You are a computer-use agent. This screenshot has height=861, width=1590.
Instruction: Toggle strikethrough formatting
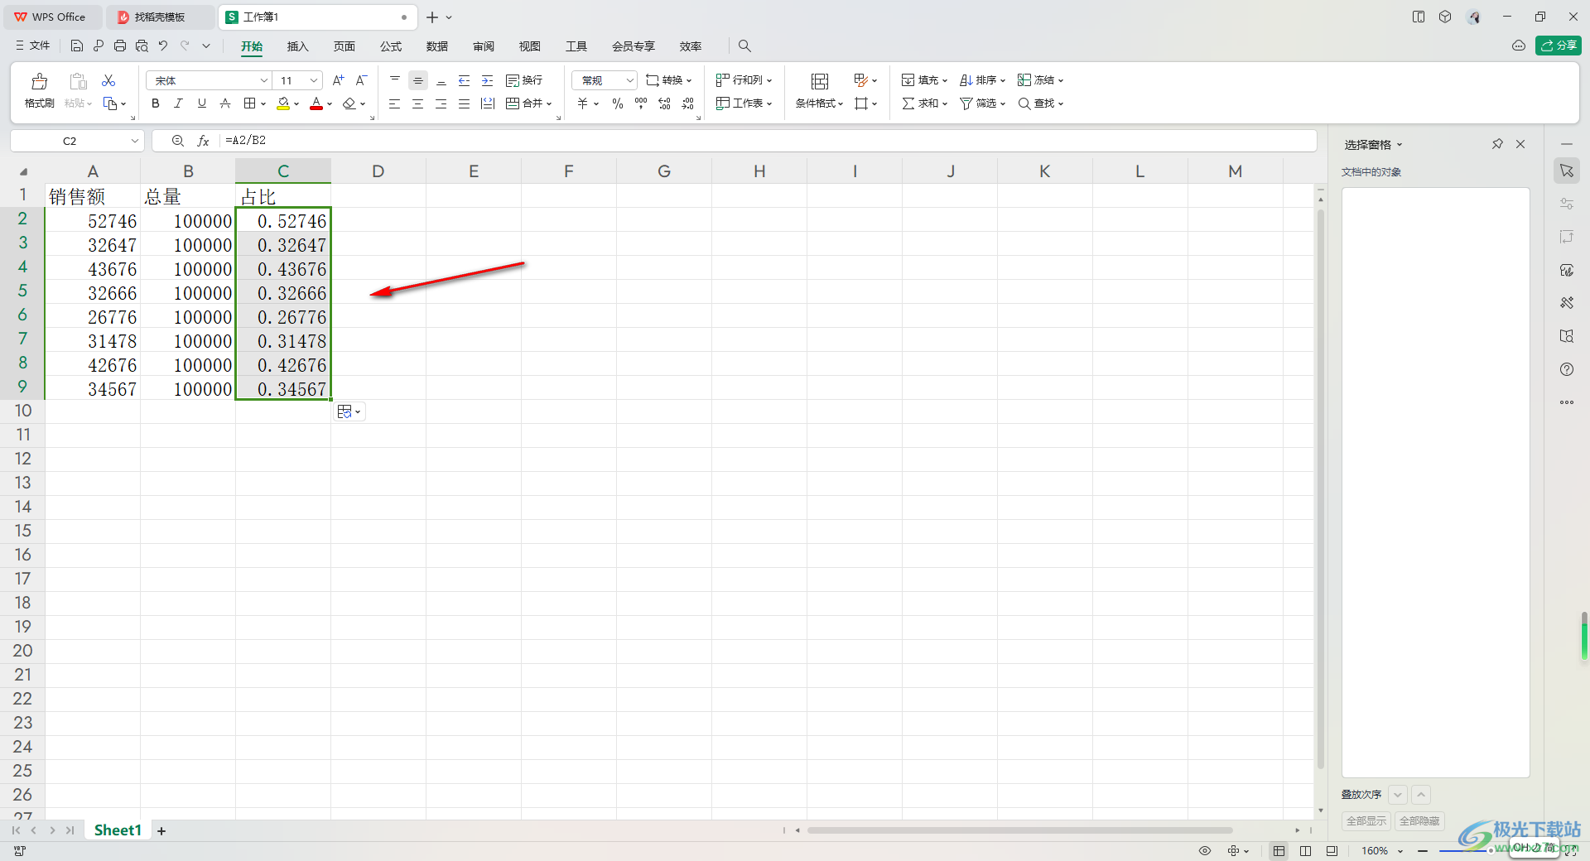(224, 103)
